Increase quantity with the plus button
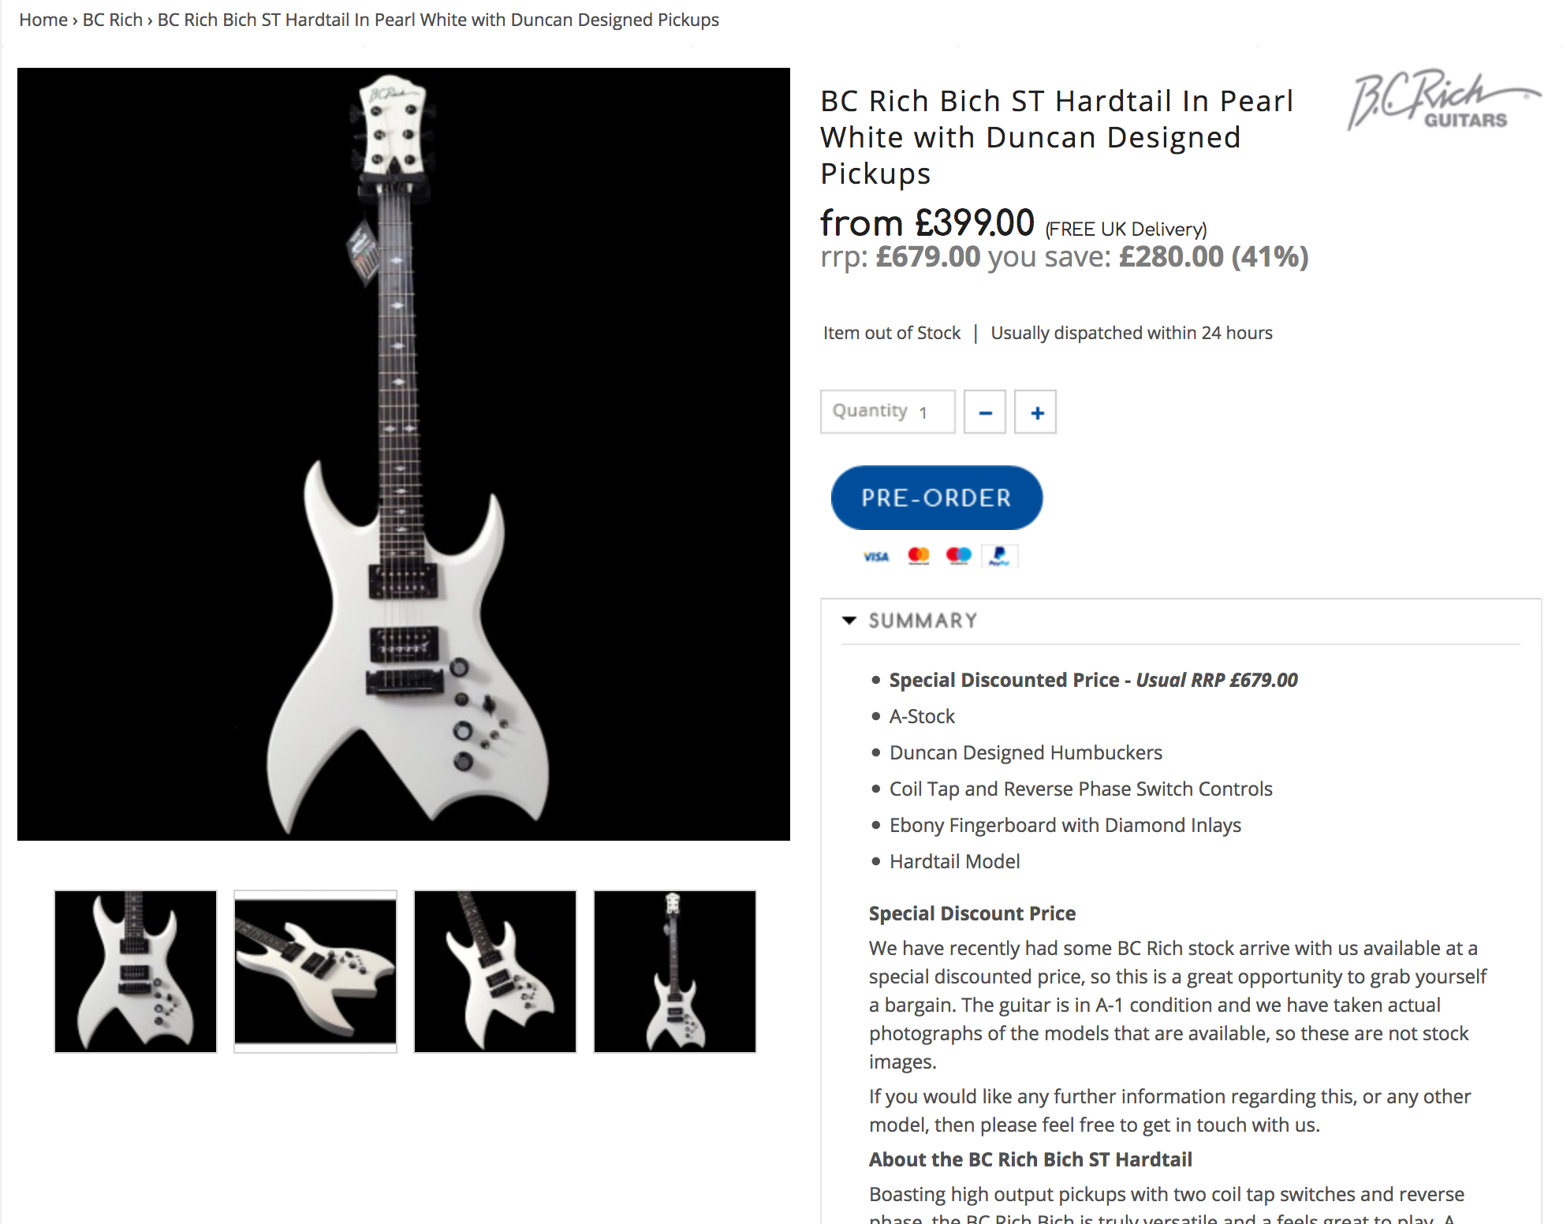Image resolution: width=1563 pixels, height=1224 pixels. [1035, 412]
